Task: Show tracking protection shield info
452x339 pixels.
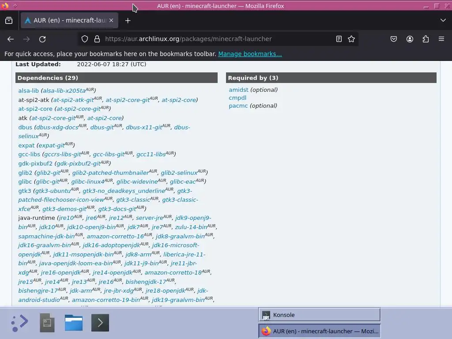Action: tap(84, 39)
